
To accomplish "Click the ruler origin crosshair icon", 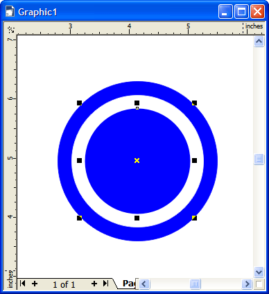I will (x=11, y=29).
